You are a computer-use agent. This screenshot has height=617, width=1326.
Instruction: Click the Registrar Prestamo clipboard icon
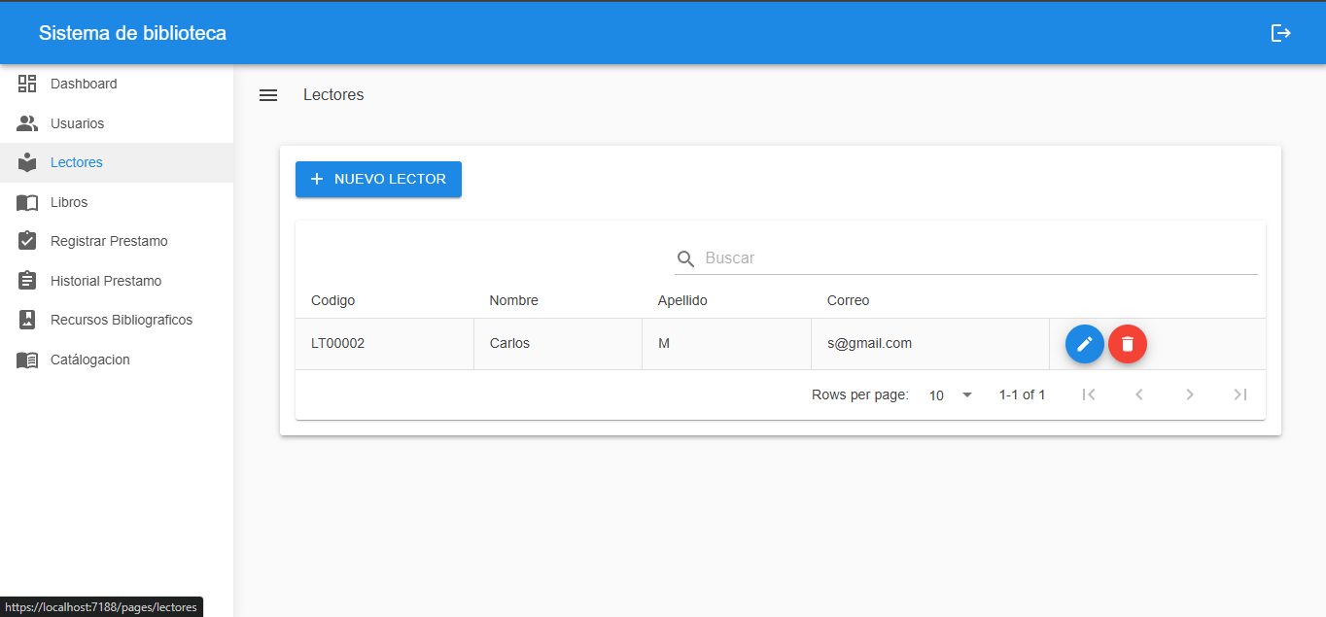tap(27, 241)
